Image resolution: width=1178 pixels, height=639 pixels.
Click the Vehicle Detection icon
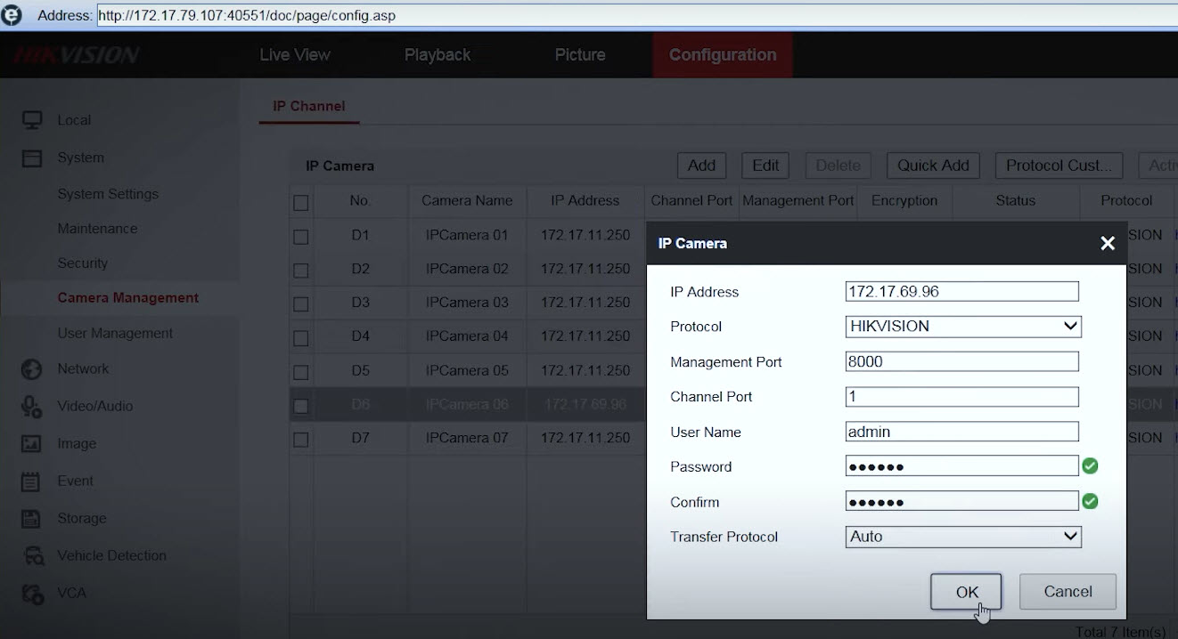(x=32, y=556)
